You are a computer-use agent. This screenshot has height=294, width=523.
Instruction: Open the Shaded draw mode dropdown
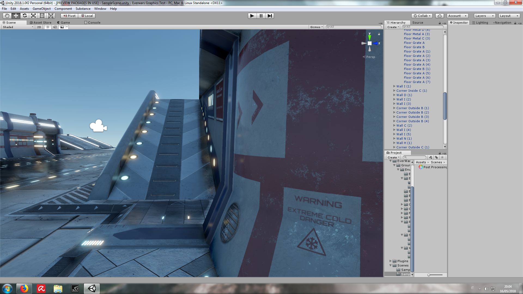coord(18,27)
